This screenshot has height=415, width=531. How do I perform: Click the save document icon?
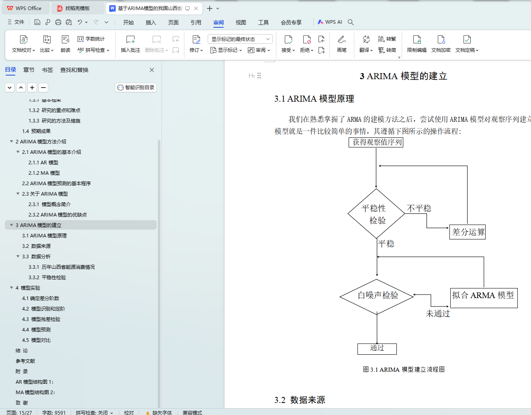click(37, 22)
